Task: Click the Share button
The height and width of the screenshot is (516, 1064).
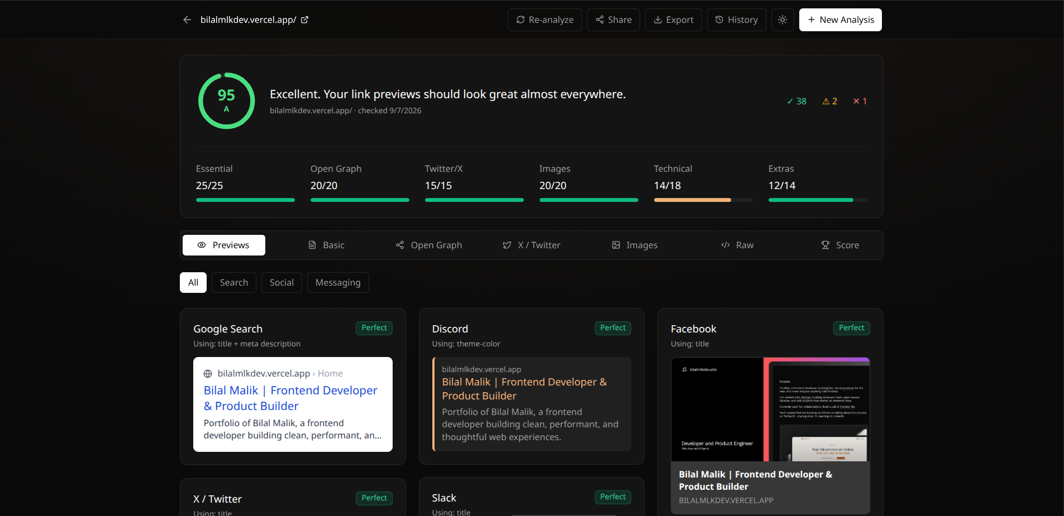Action: pyautogui.click(x=613, y=20)
